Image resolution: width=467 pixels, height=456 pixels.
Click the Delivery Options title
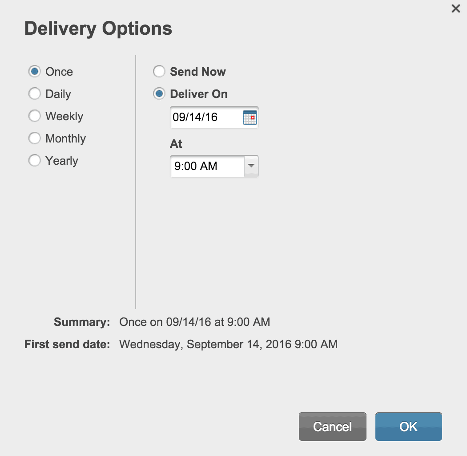[x=98, y=28]
